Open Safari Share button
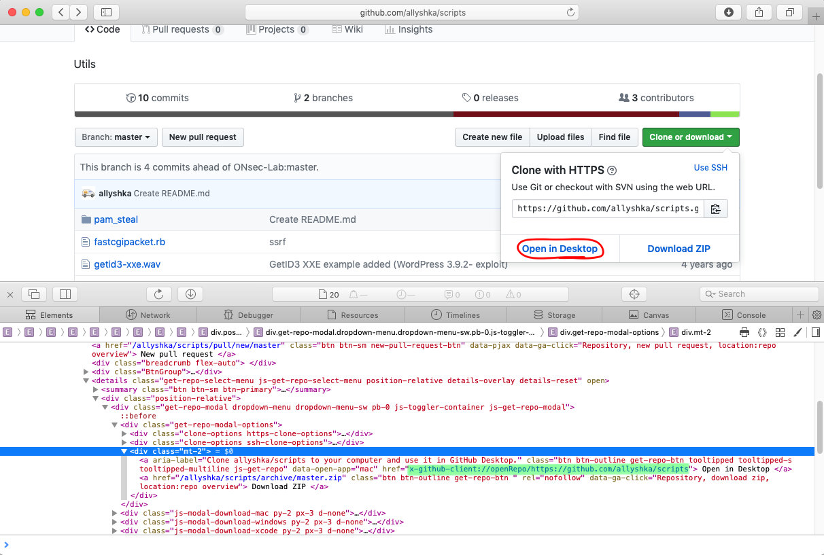 click(x=759, y=12)
